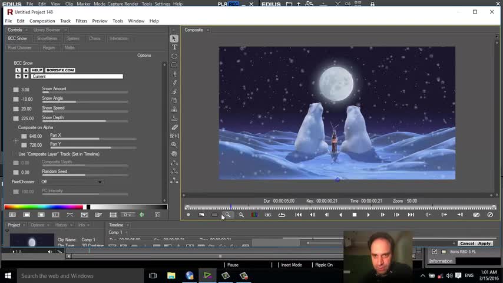The width and height of the screenshot is (503, 283).
Task: Click the record dot button in preview controls
Action: coord(188,215)
